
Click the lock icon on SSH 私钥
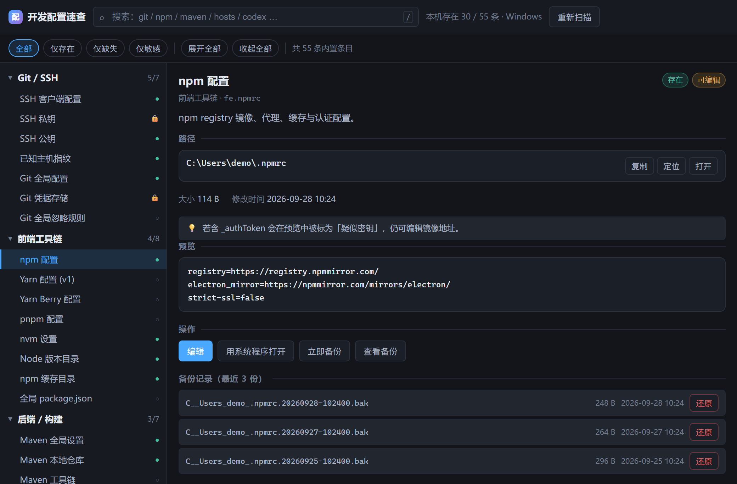click(155, 119)
